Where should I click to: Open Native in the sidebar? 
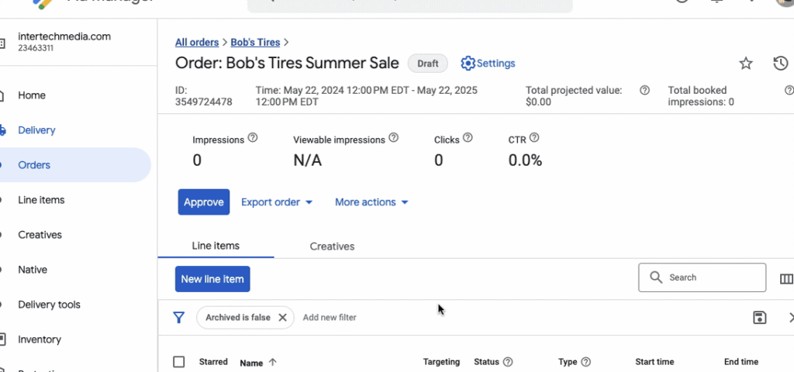(x=33, y=270)
